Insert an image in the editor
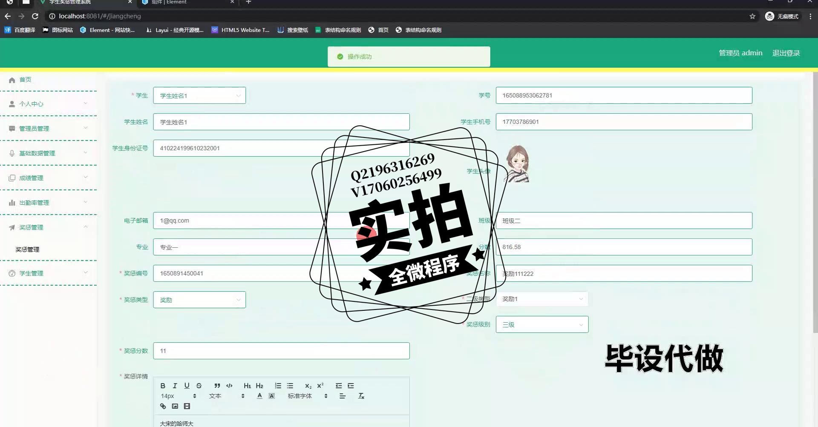 point(175,406)
